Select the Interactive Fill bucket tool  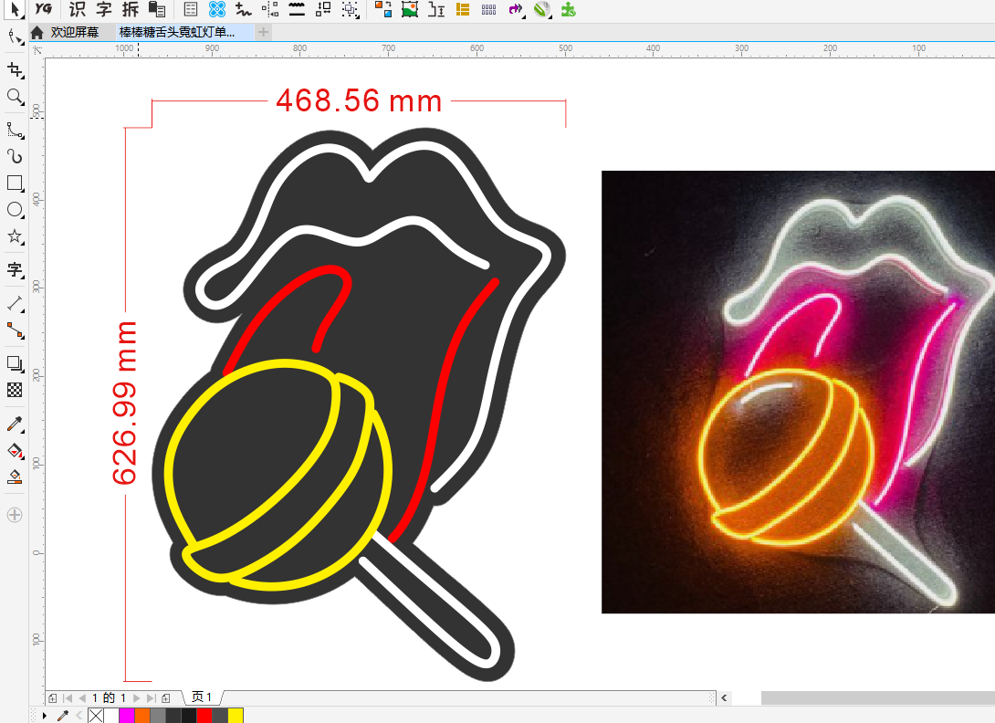click(15, 451)
